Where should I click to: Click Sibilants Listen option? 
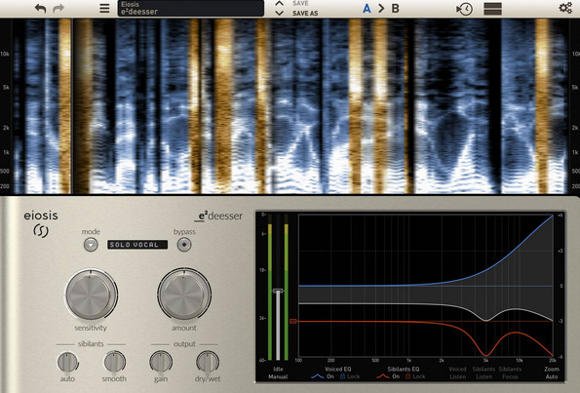click(x=483, y=373)
